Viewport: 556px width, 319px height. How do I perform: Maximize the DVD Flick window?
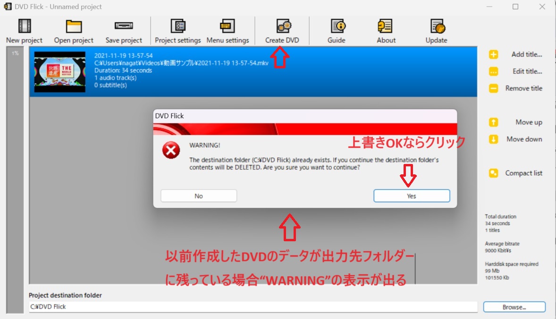(515, 7)
